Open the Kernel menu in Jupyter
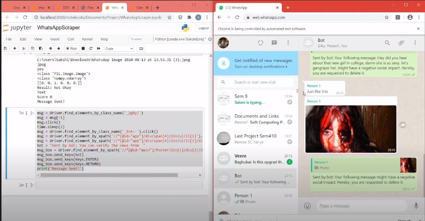This screenshot has width=425, height=221. (x=87, y=39)
